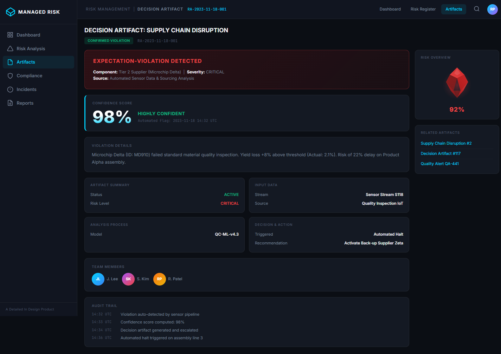501x354 pixels.
Task: Click the Managed Risk cube logo
Action: click(x=11, y=12)
